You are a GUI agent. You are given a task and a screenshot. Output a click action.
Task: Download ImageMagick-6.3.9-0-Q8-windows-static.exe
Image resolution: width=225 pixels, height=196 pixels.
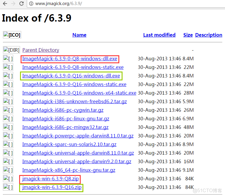pos(73,67)
